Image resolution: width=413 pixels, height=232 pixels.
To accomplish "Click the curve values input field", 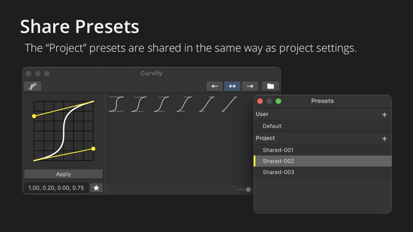I will tap(56, 188).
